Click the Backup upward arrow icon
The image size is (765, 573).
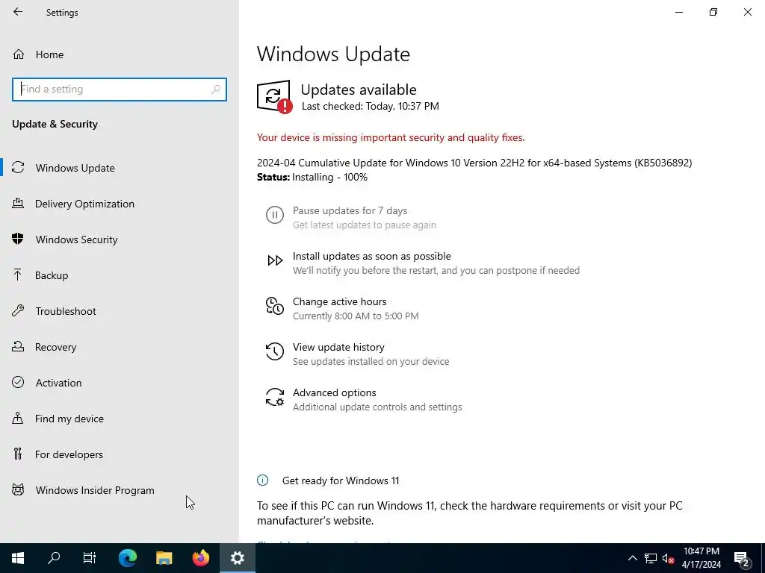click(x=18, y=275)
